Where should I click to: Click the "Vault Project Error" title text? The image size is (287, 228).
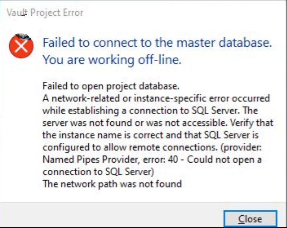[x=45, y=13]
